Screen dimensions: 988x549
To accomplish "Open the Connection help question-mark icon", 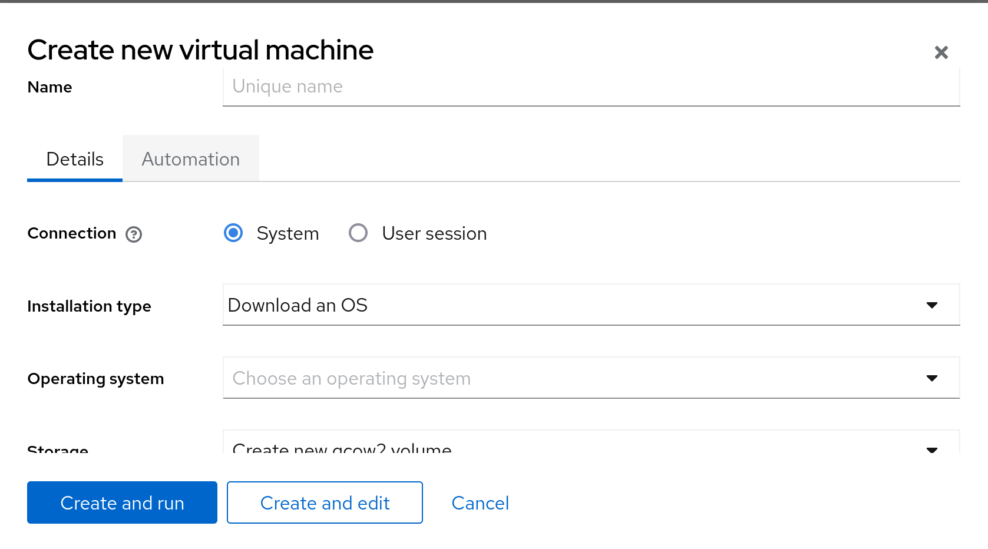I will (134, 234).
